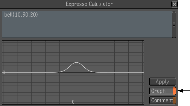This screenshot has width=190, height=106.
Task: Close the Expresso Calculator window
Action: 174,4
